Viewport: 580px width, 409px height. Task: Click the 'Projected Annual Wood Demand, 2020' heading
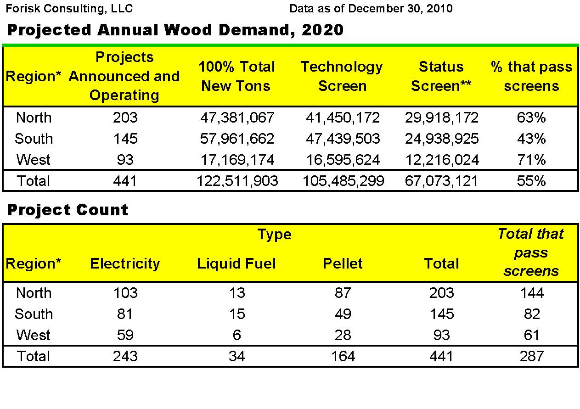coord(175,30)
